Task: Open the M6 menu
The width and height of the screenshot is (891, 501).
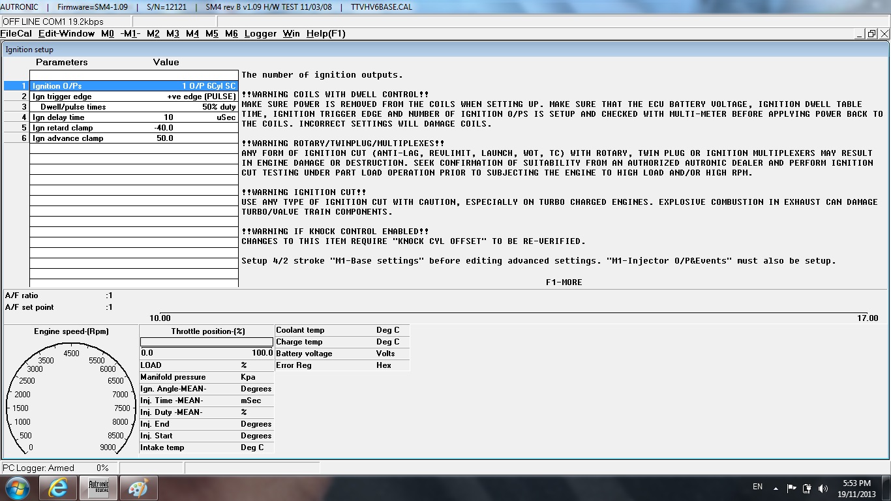Action: click(232, 34)
